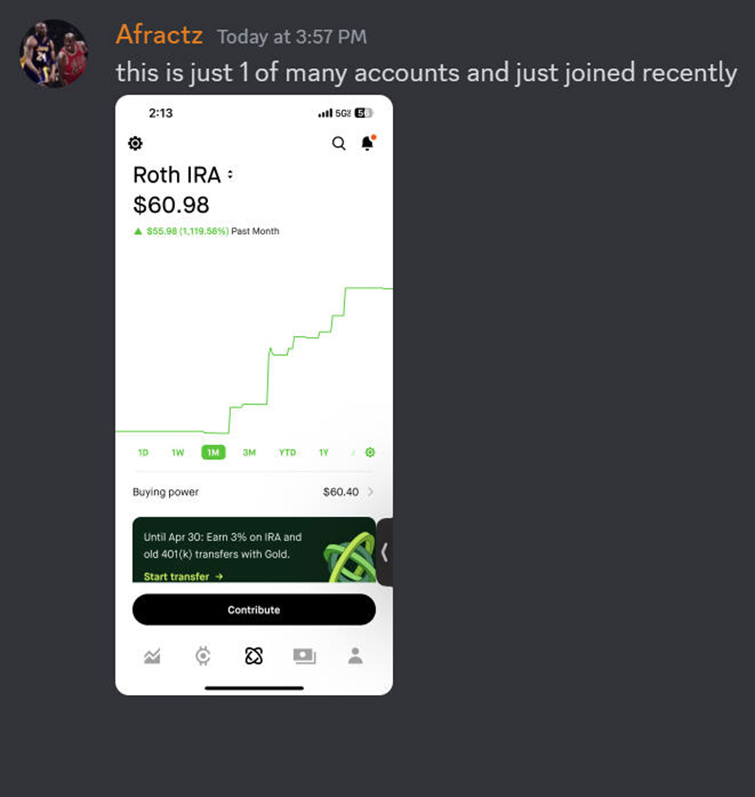Tap the search magnifier icon
The width and height of the screenshot is (755, 797).
coord(339,143)
